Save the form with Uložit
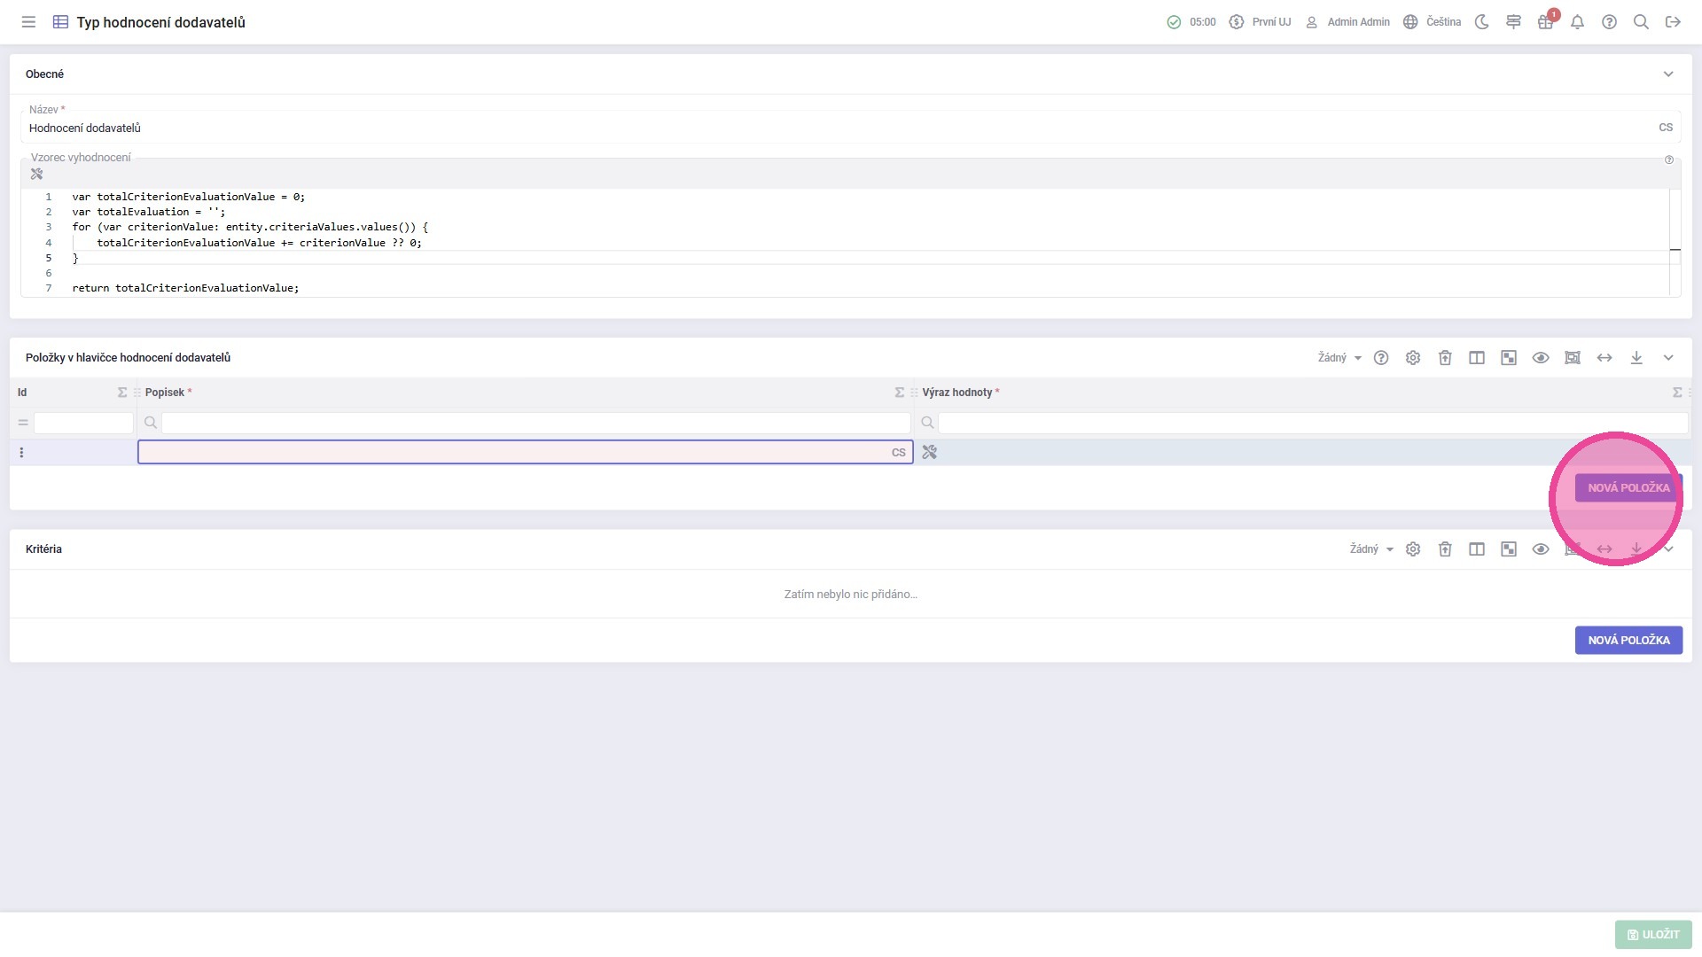 [1653, 935]
